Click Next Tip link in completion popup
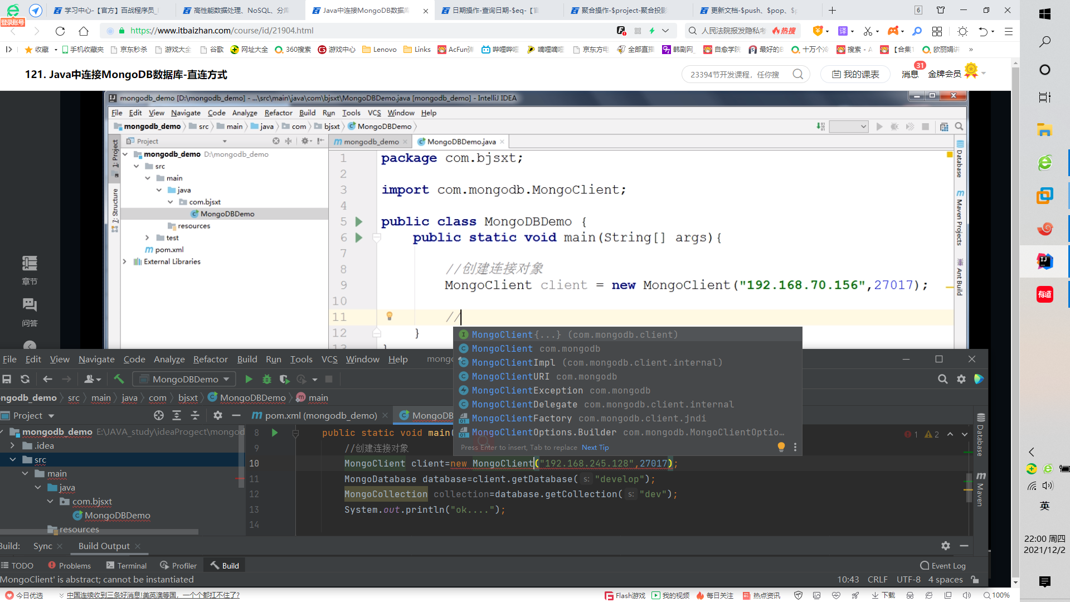This screenshot has width=1070, height=602. (x=595, y=447)
